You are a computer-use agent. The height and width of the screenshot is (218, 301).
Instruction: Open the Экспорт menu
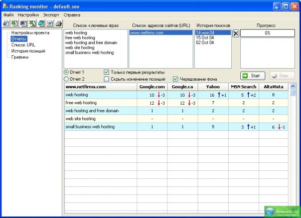coord(51,15)
